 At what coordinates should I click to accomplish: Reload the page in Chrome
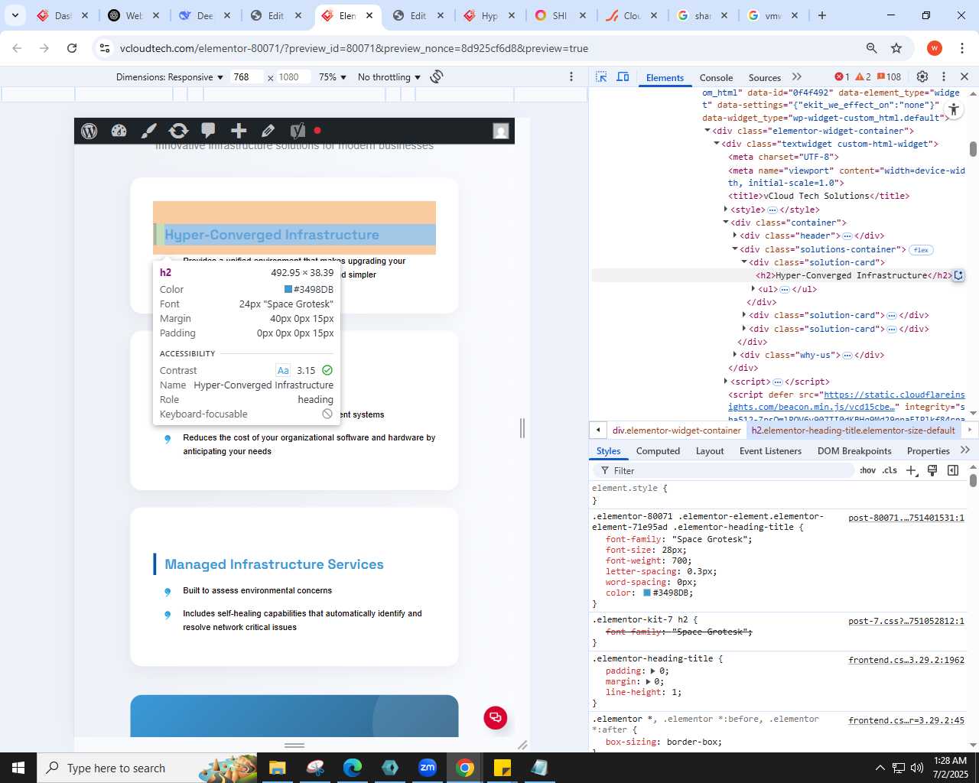click(72, 48)
